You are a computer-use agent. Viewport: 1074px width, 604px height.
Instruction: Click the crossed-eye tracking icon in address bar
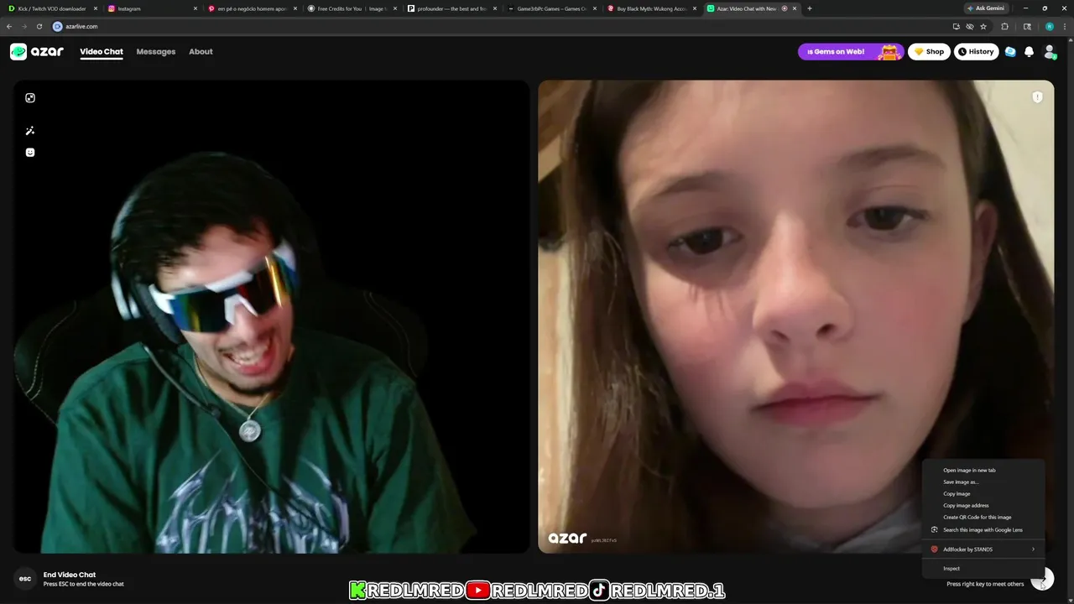tap(969, 26)
